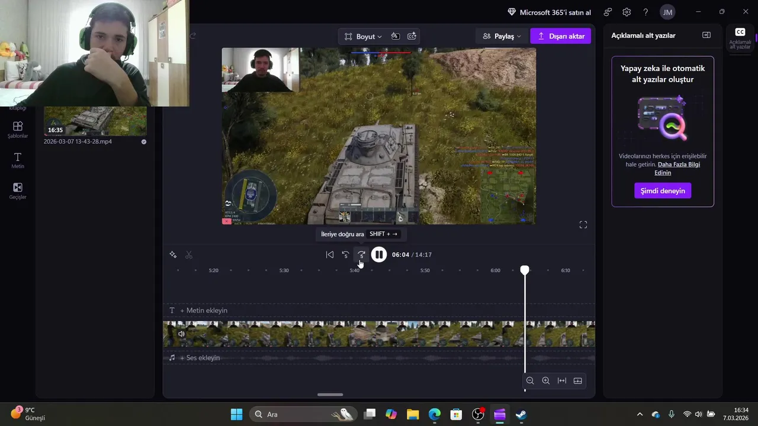This screenshot has height=426, width=758.
Task: Click the background removal icon next to Boyut
Action: [395, 36]
